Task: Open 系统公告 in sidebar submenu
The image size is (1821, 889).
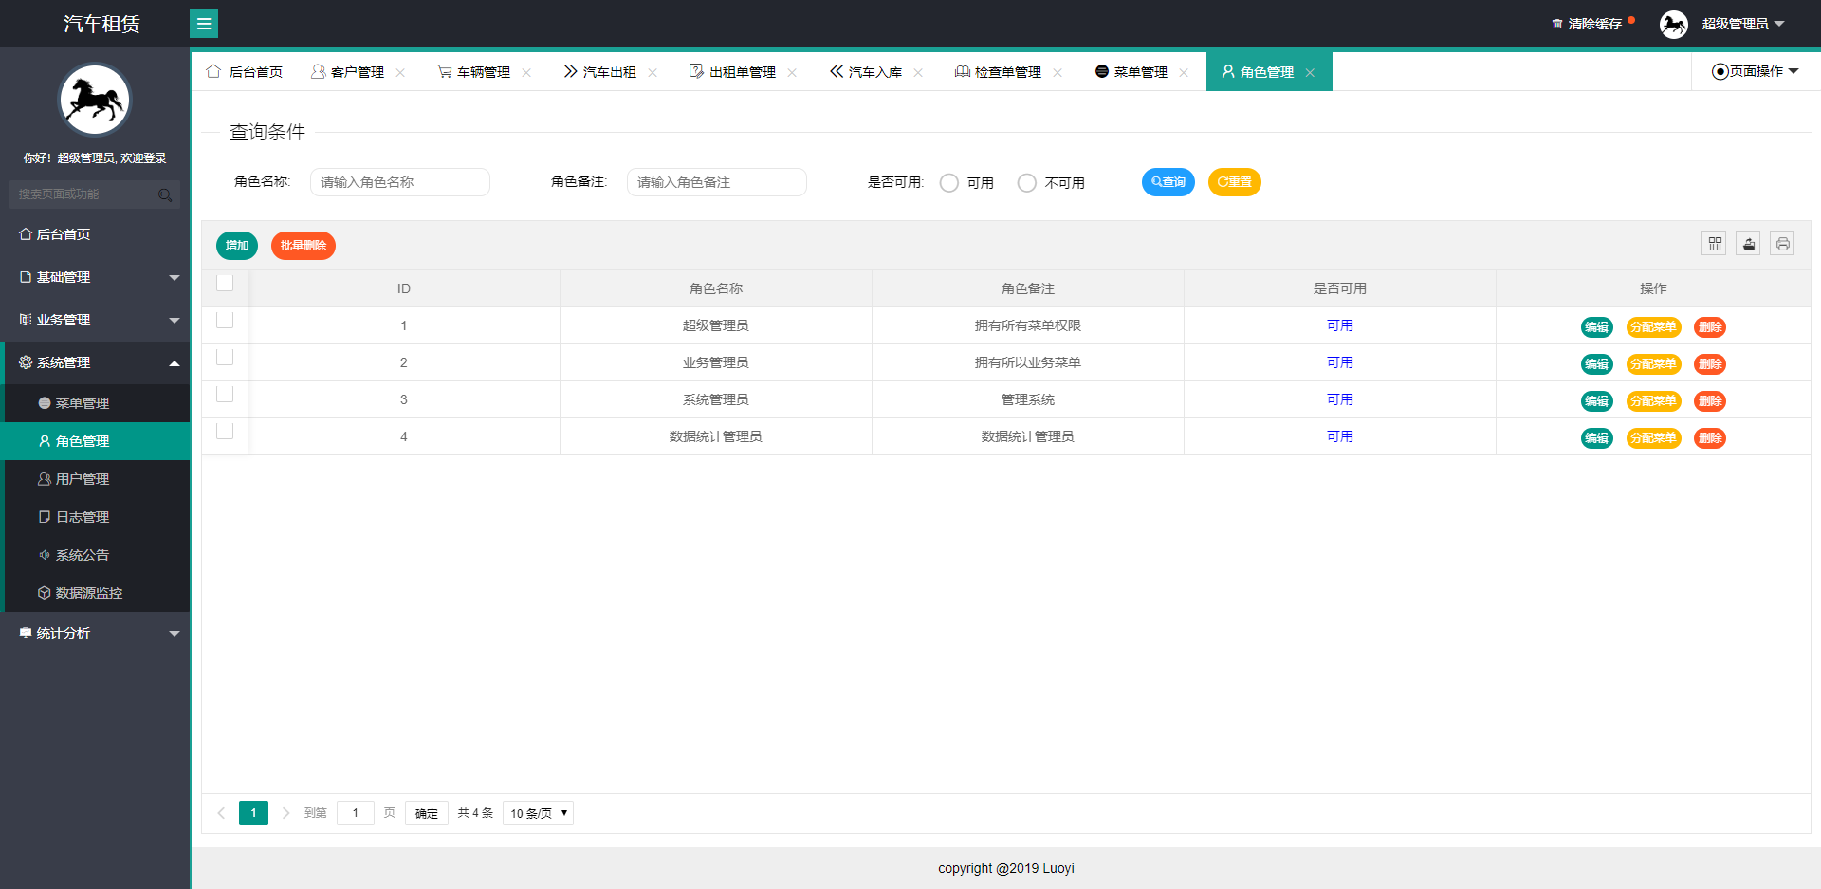Action: tap(95, 555)
